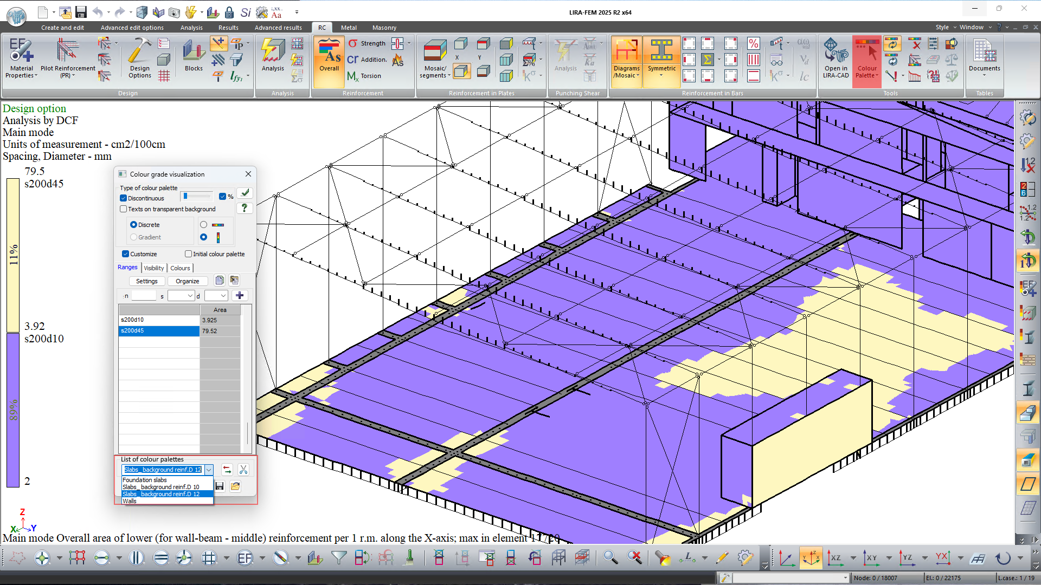Click the Settings button
1041x585 pixels.
pos(146,281)
